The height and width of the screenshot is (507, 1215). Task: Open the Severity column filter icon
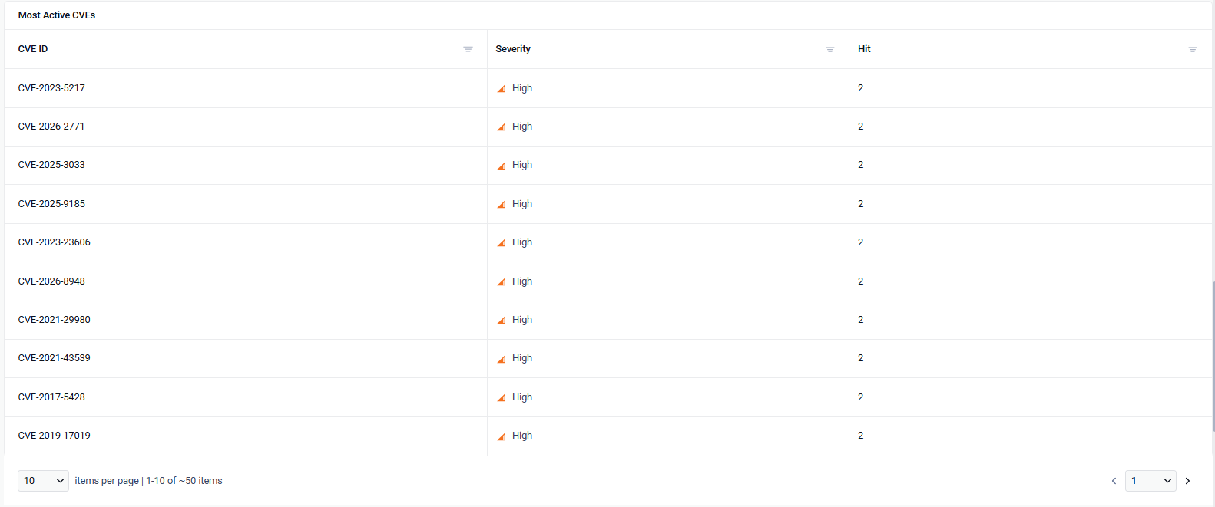coord(830,49)
